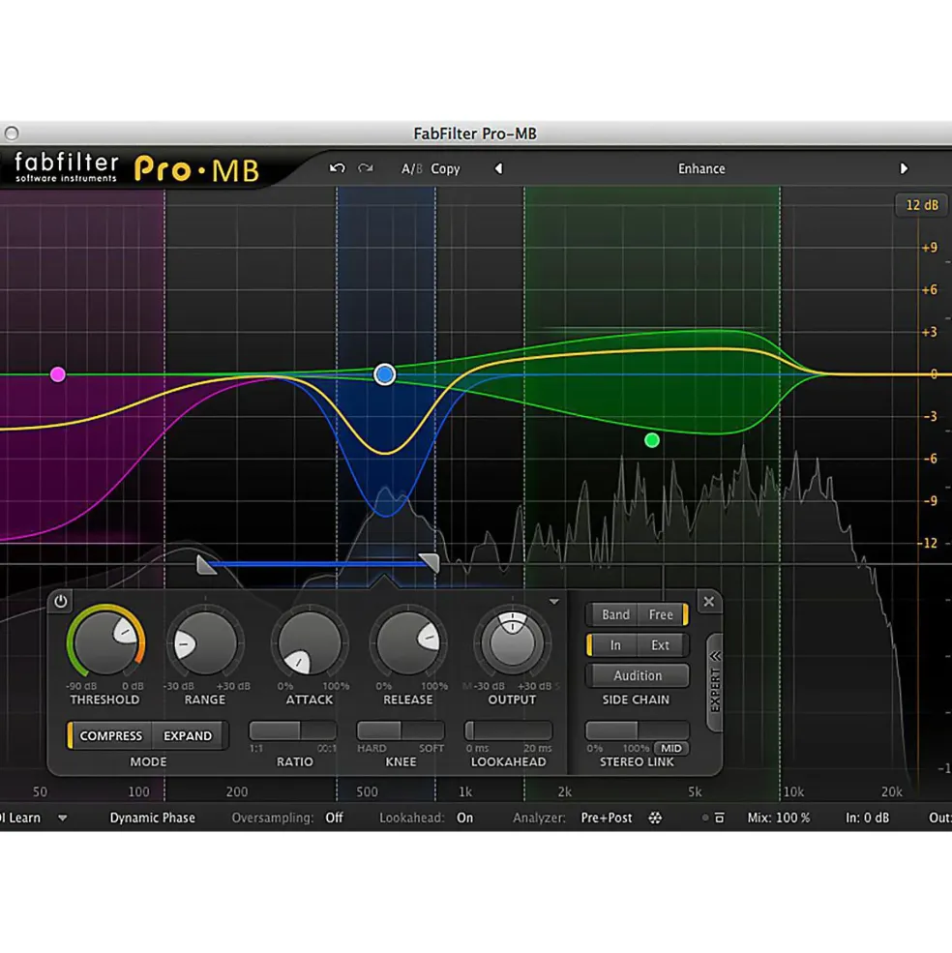Select the magenta low band dot

[x=58, y=374]
